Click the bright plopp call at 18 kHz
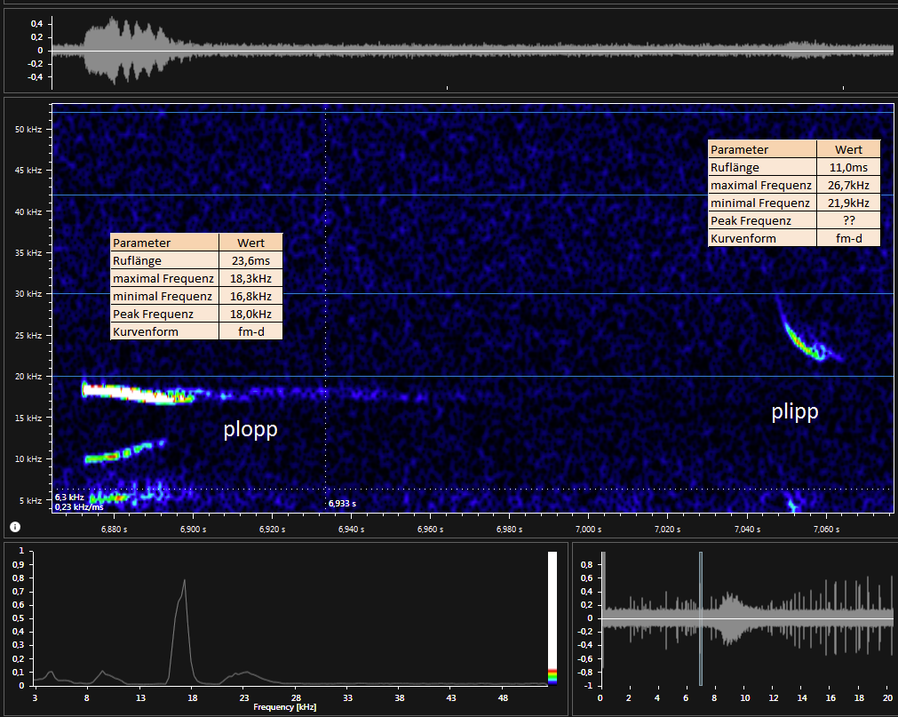This screenshot has height=717, width=898. click(x=133, y=392)
